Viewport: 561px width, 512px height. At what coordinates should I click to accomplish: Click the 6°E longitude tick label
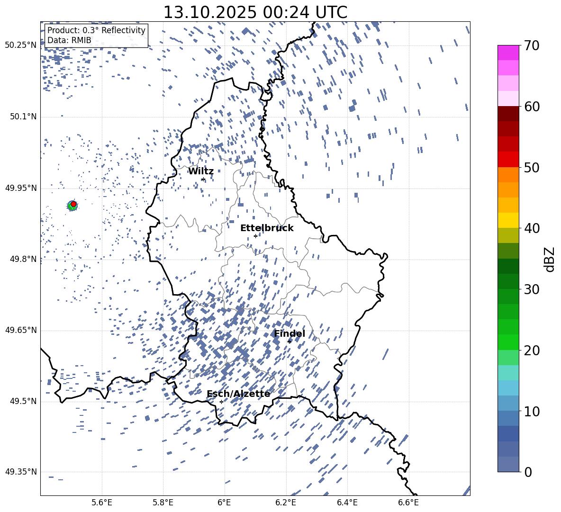tap(224, 503)
